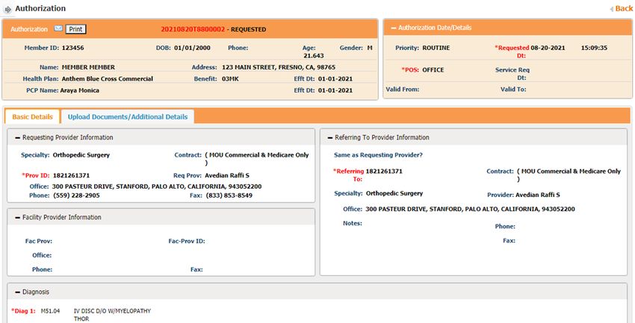Select the Referring To ID 1821261371
Image resolution: width=635 pixels, height=323 pixels.
coord(384,171)
